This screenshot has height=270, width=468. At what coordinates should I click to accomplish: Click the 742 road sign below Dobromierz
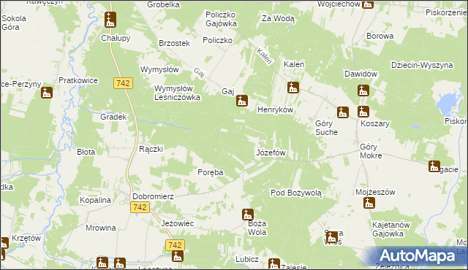[x=140, y=207]
